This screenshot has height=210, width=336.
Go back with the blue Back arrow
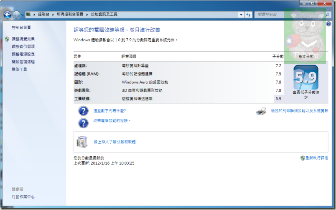(x=8, y=15)
